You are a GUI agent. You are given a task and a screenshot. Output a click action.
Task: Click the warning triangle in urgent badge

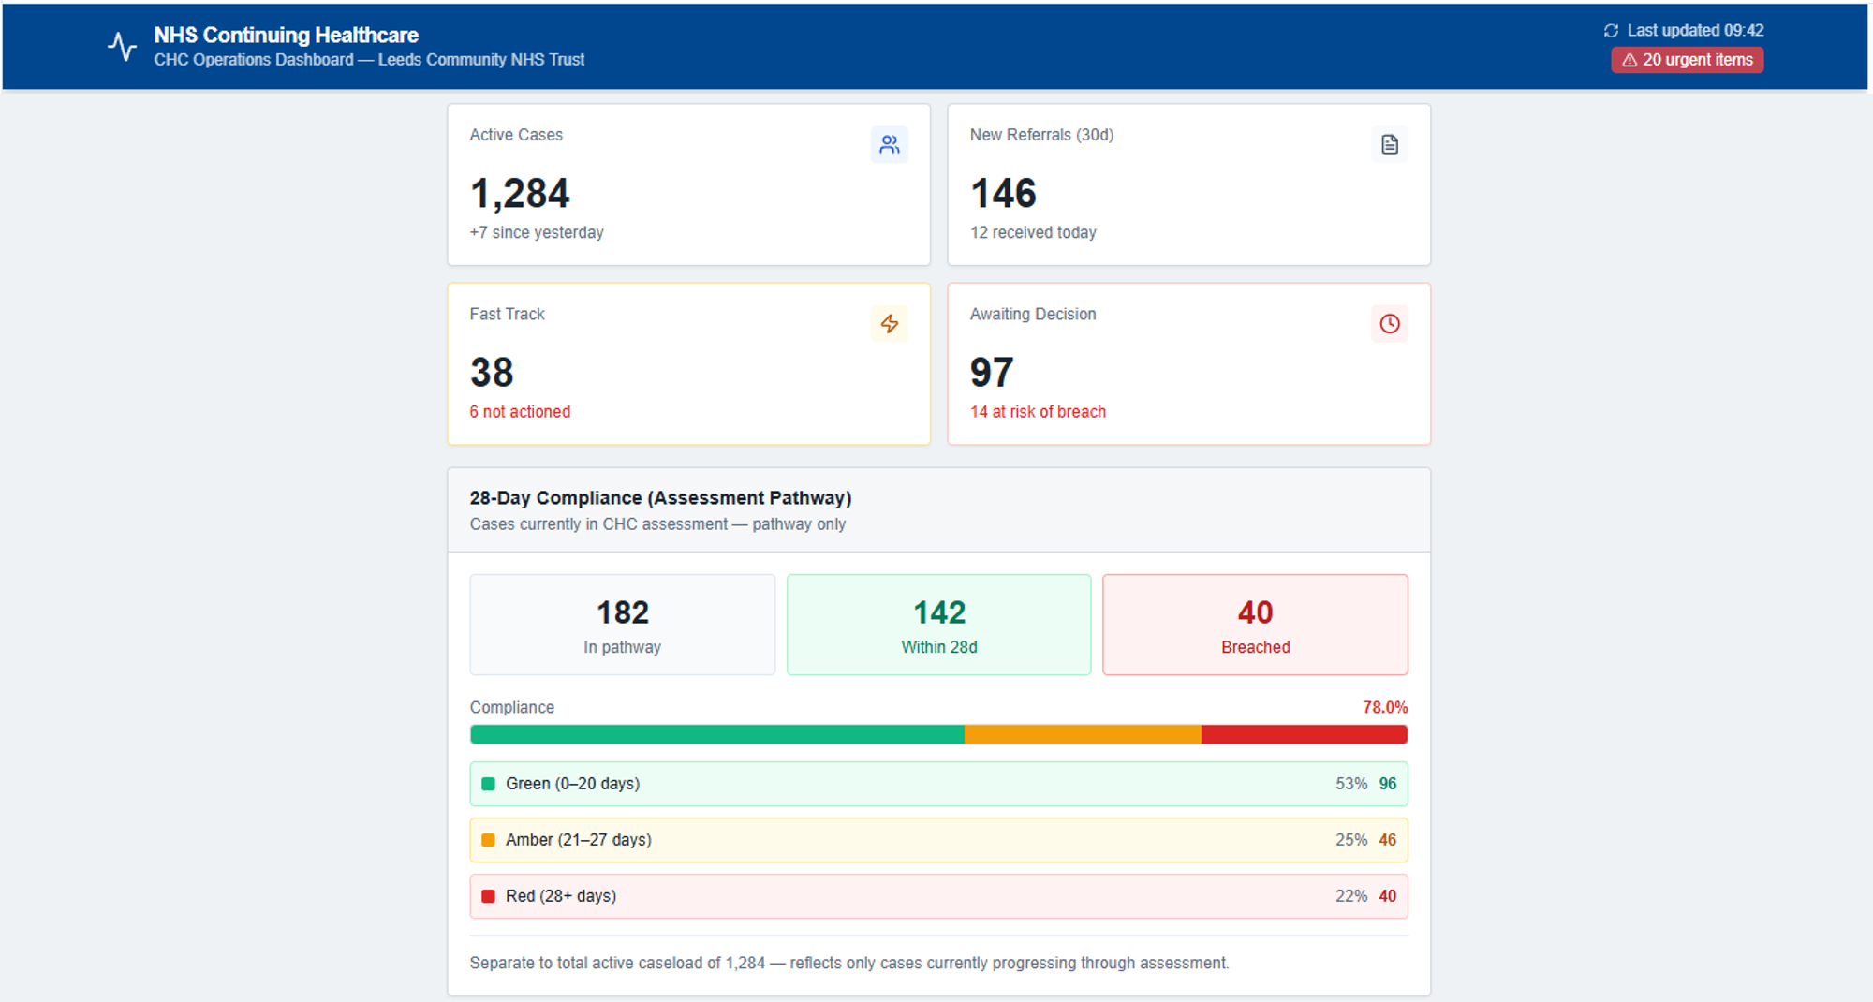[x=1630, y=60]
